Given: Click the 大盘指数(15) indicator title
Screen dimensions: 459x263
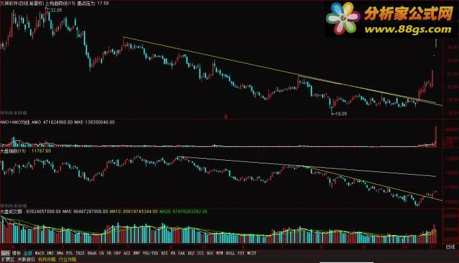Looking at the screenshot, I should pos(13,151).
